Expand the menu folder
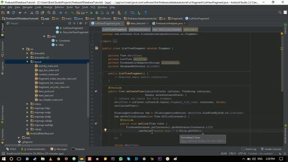 (x=27, y=104)
